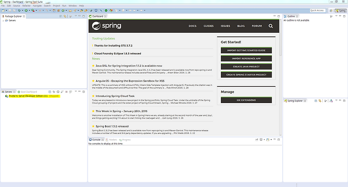This screenshot has height=187, width=348.
Task: Click the Pivotal tc Server icon in Servers list
Action: (6, 96)
